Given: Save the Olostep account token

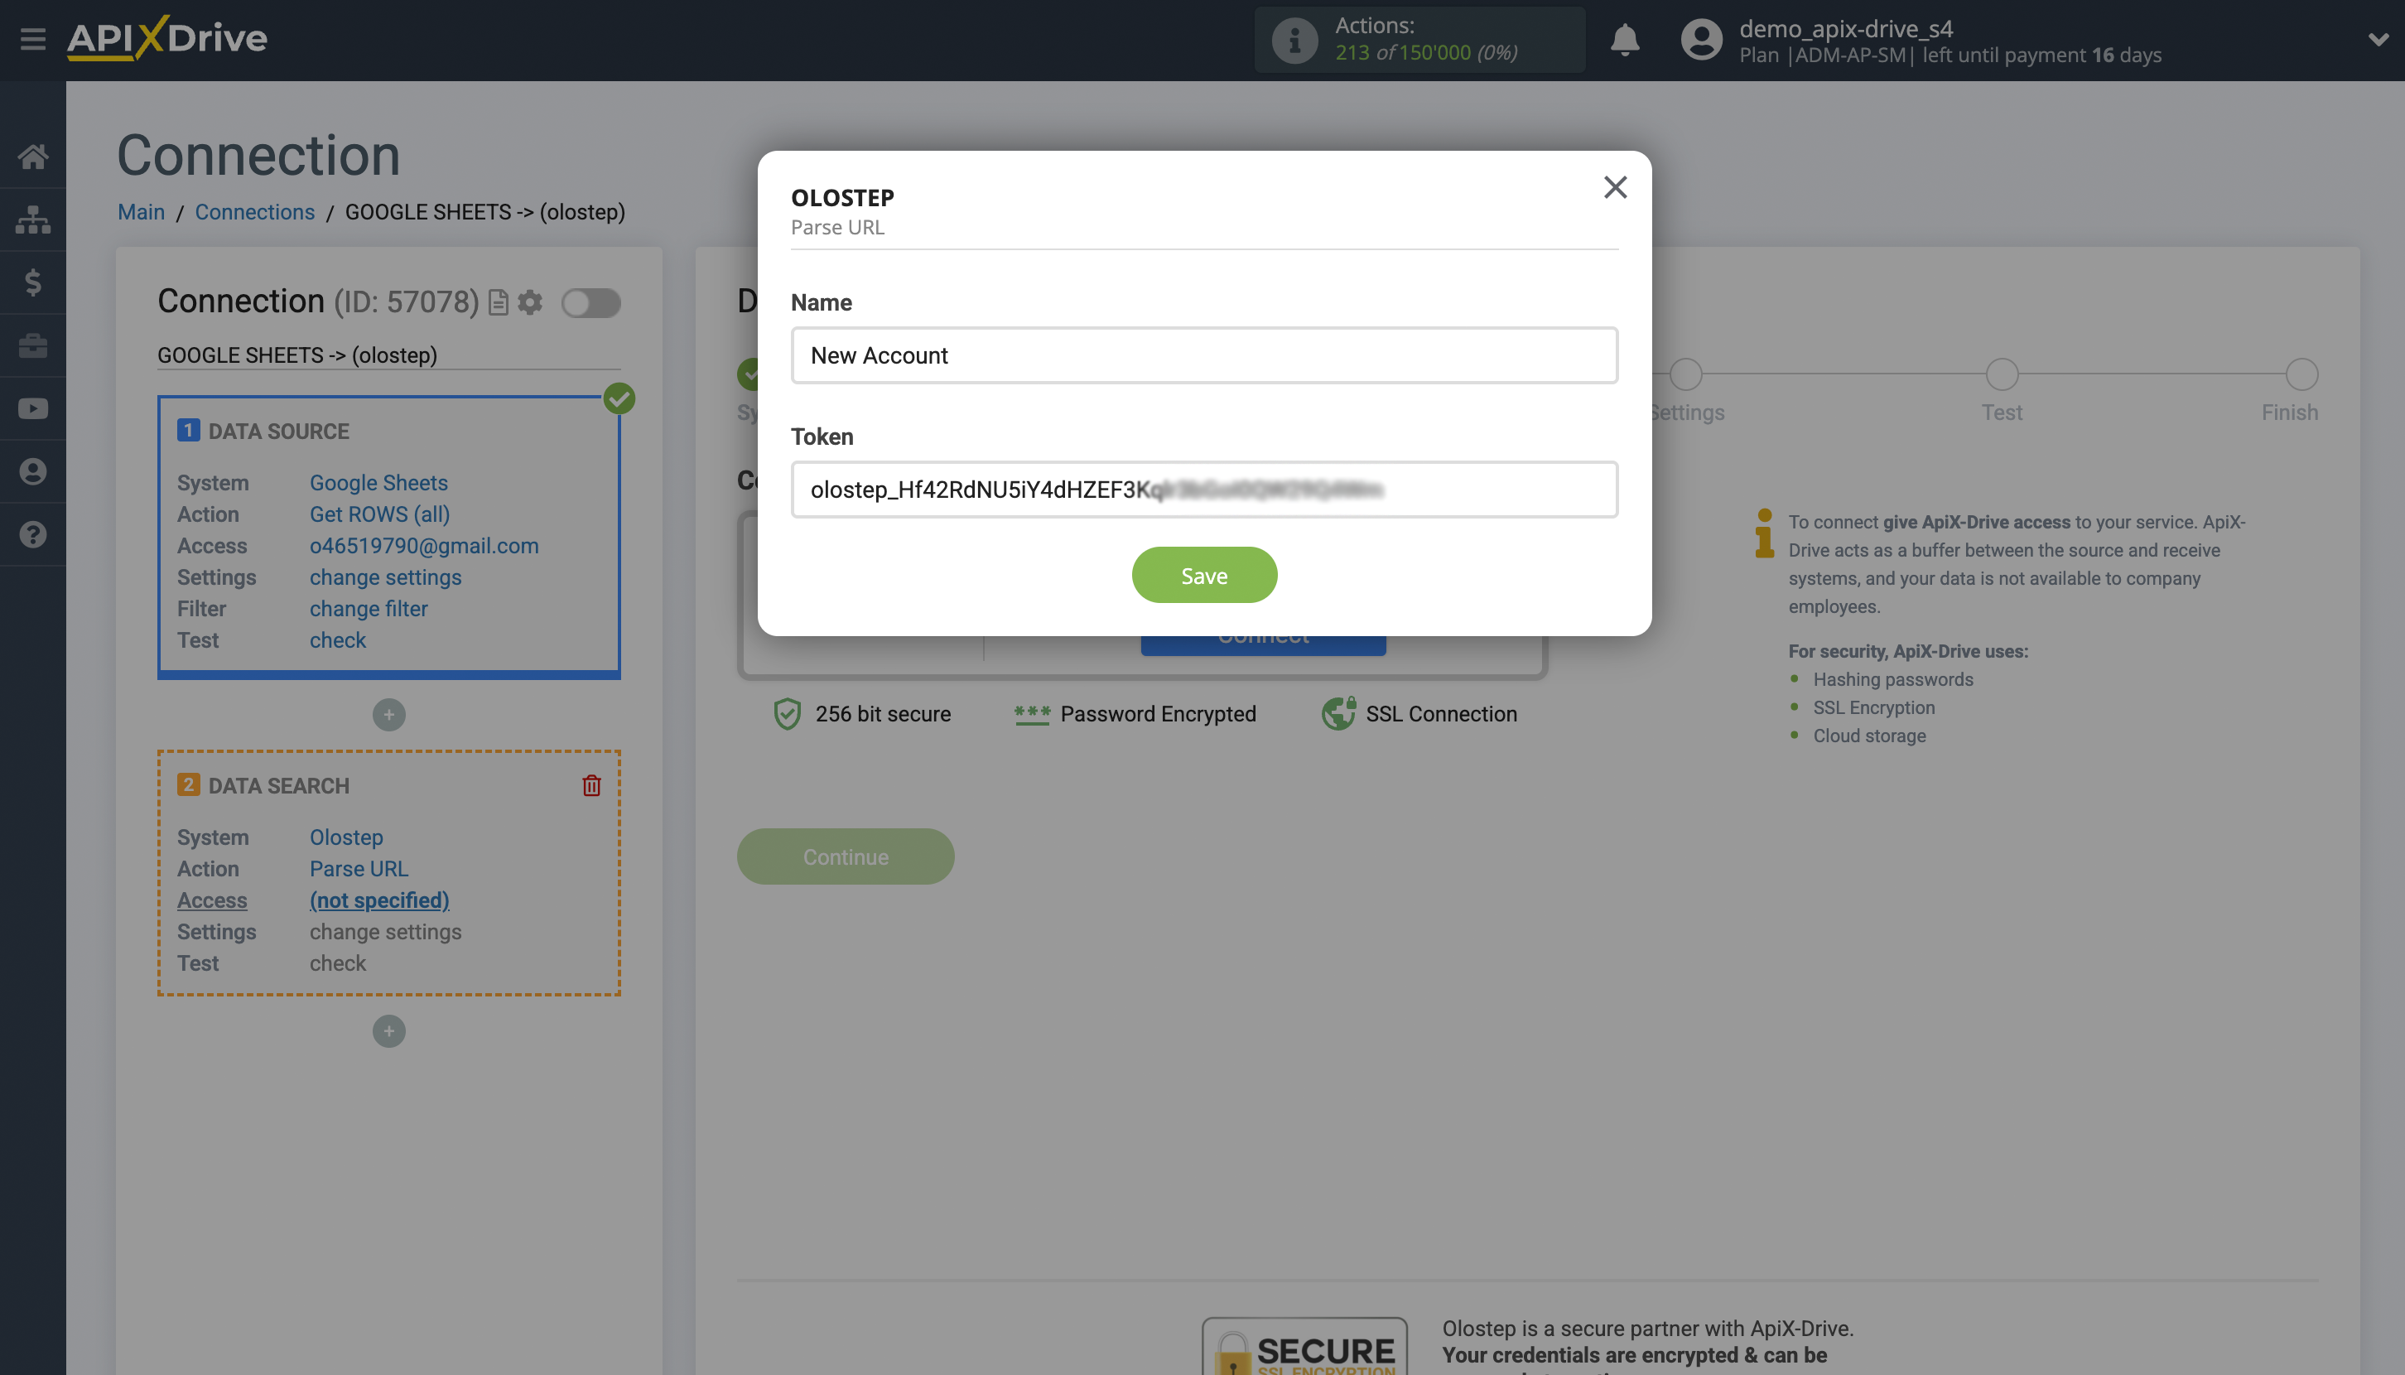Looking at the screenshot, I should coord(1204,574).
